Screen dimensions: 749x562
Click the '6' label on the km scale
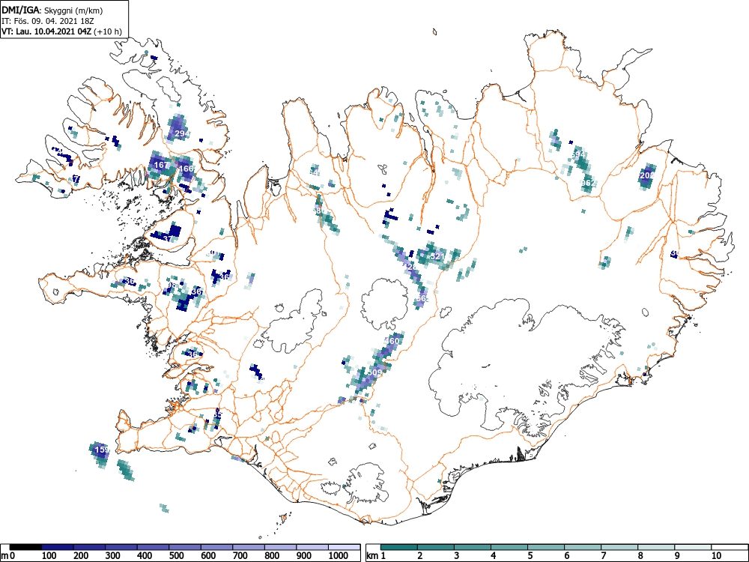pyautogui.click(x=567, y=556)
